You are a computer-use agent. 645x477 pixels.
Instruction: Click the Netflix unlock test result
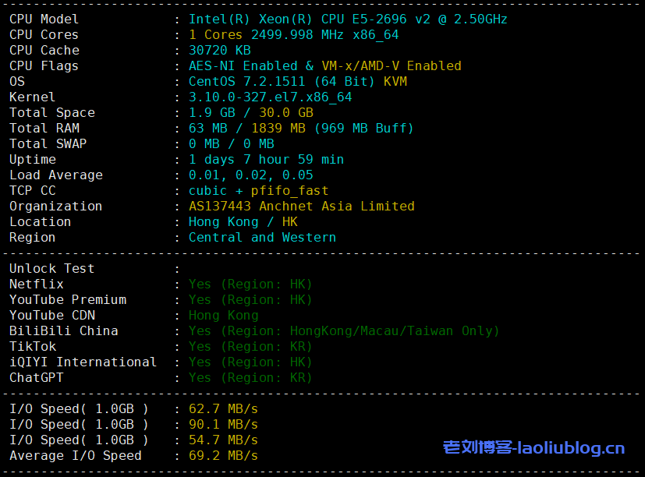tap(250, 284)
